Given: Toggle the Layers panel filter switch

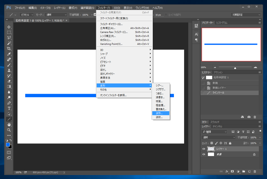Looking at the screenshot, I should pos(260,131).
